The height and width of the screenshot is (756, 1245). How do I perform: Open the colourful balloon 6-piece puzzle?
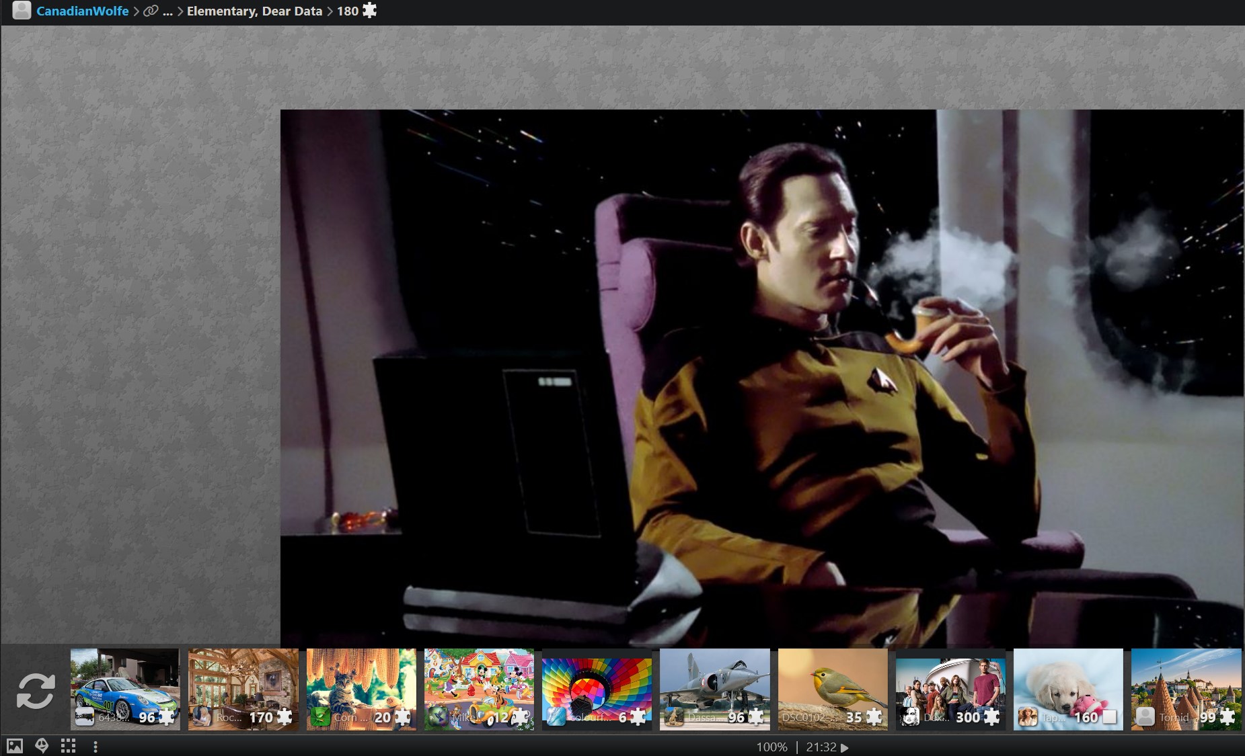[x=597, y=689]
